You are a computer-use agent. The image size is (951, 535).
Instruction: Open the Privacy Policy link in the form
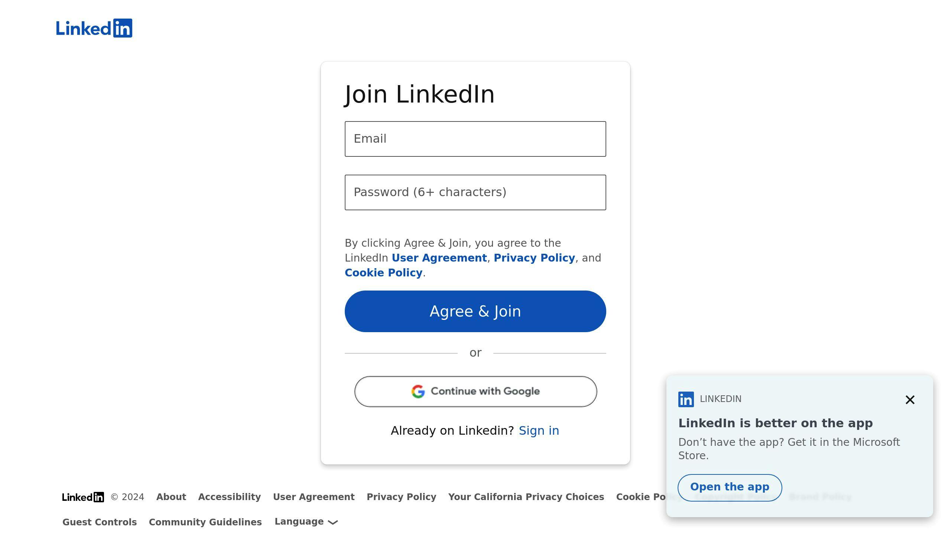(534, 258)
